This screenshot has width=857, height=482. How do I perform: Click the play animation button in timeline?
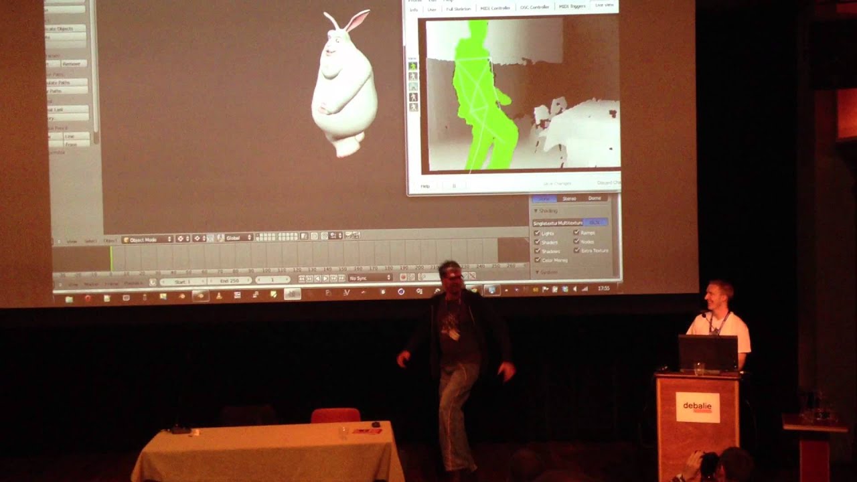(x=325, y=278)
